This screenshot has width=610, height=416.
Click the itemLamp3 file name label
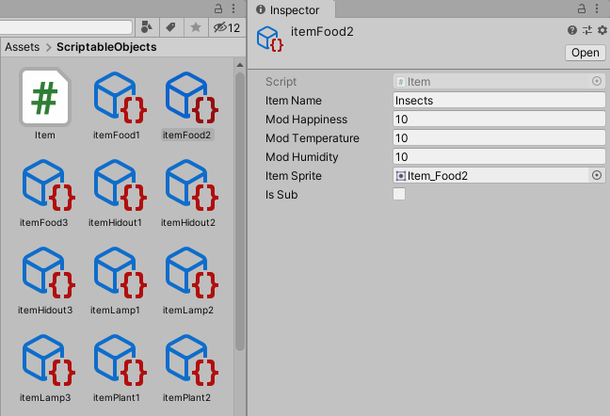45,397
